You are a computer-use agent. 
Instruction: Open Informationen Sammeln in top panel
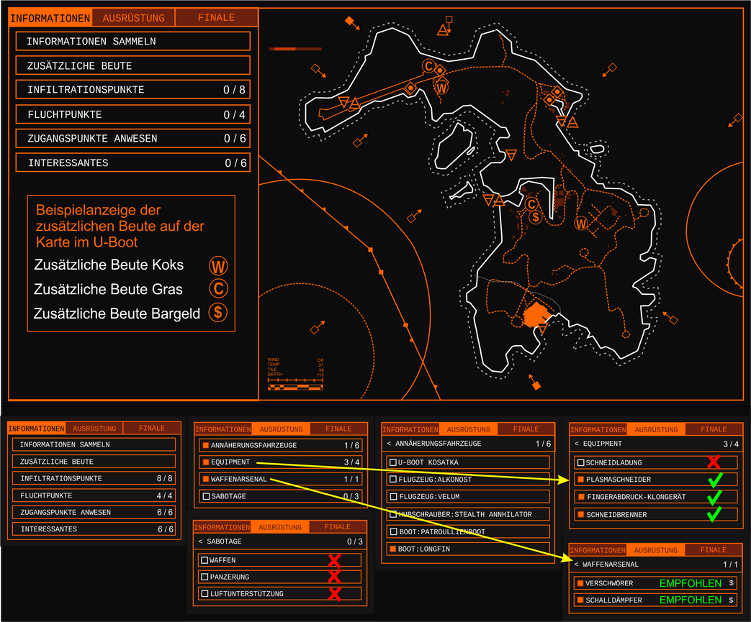point(133,41)
